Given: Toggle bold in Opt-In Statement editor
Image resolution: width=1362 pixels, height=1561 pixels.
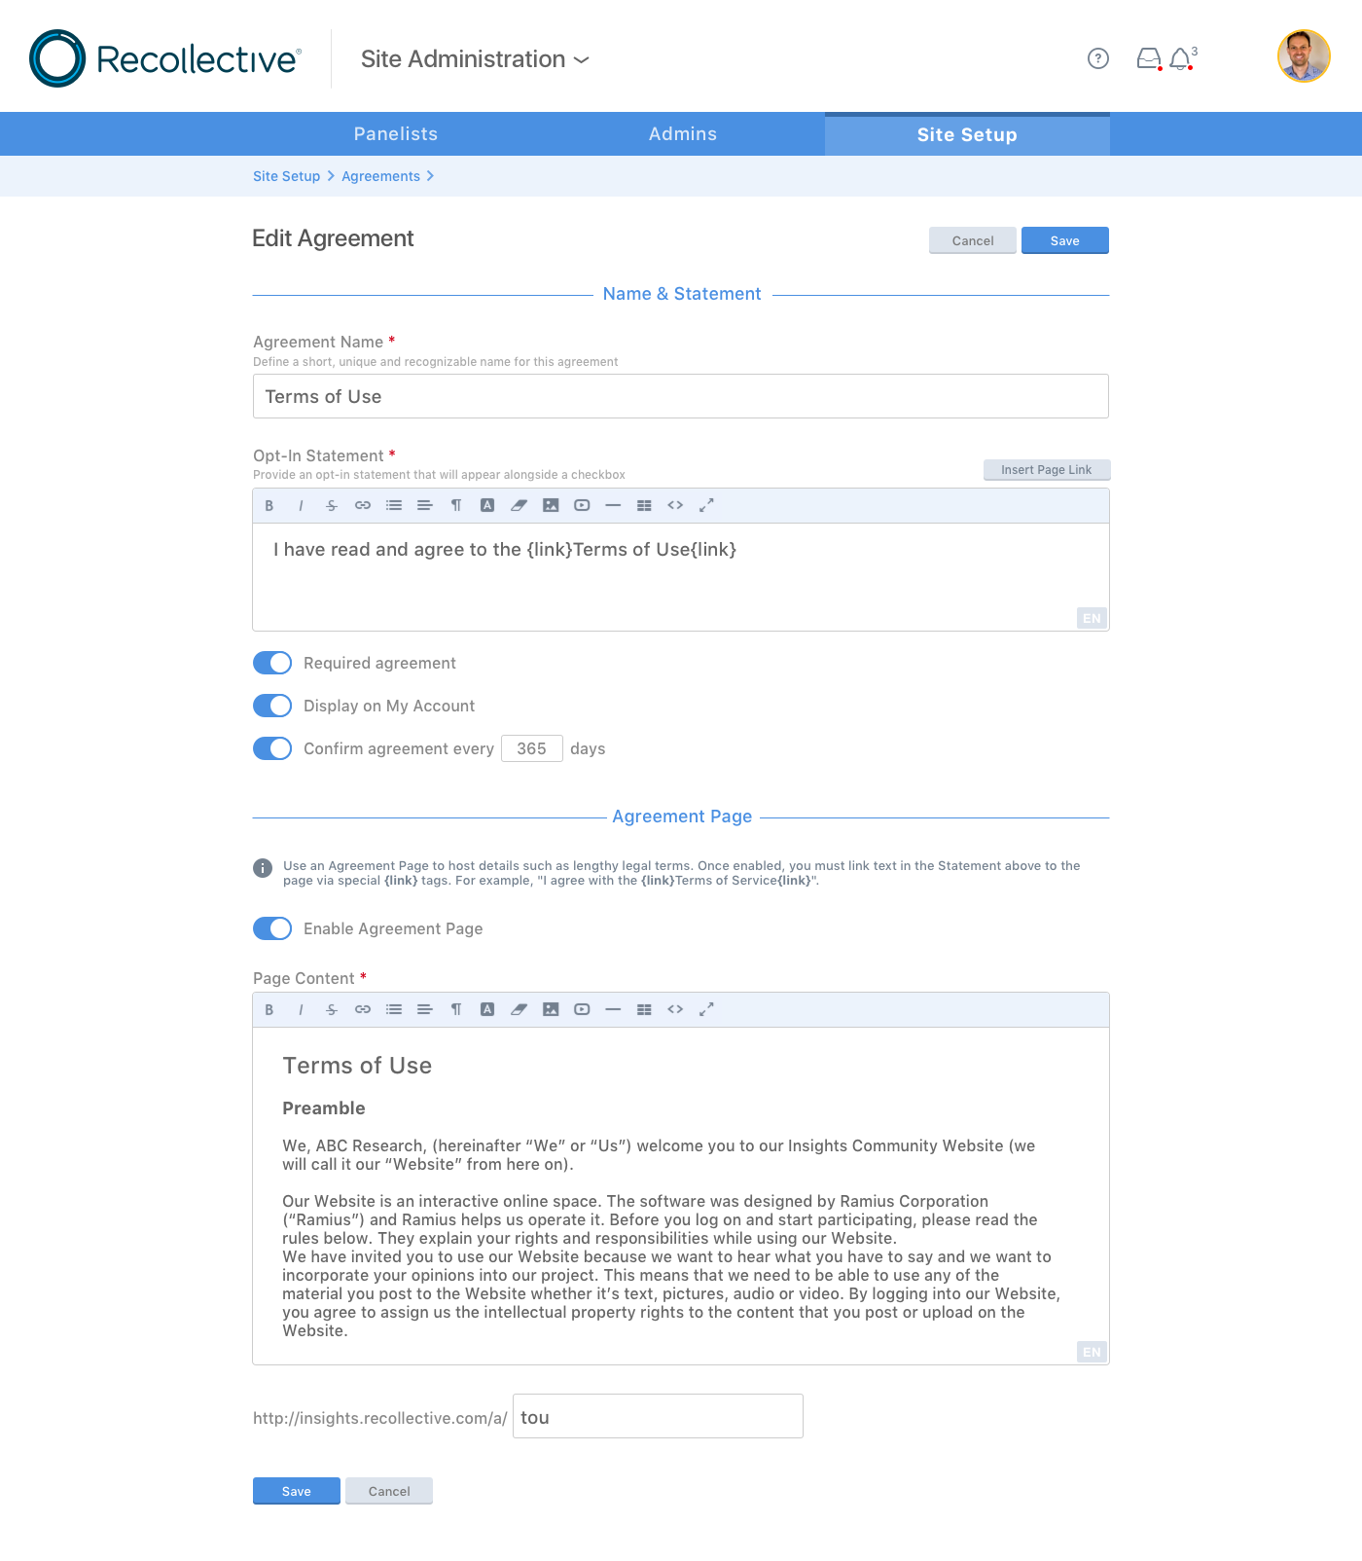Looking at the screenshot, I should 269,505.
